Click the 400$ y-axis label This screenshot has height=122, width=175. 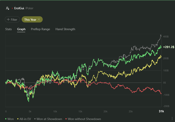tap(165, 37)
